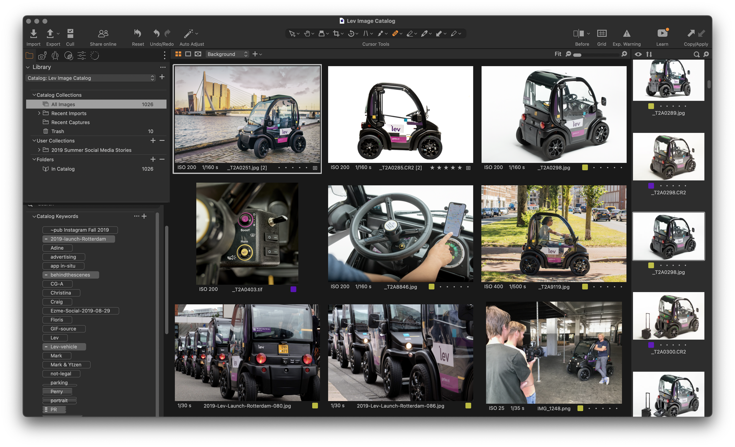
Task: Select the Trash collection
Action: pyautogui.click(x=58, y=131)
